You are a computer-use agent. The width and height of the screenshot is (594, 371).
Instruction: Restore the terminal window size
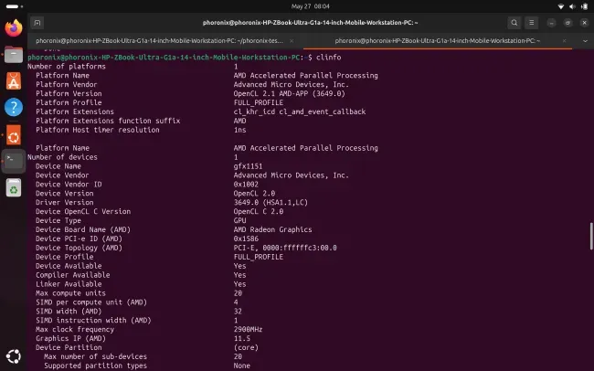pyautogui.click(x=567, y=23)
